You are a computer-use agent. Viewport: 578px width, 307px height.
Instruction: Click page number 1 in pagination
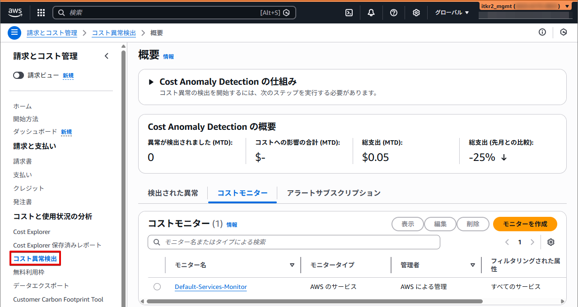pos(520,242)
